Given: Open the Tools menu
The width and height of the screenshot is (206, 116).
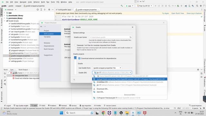Looking at the screenshot, I should coord(53,2).
